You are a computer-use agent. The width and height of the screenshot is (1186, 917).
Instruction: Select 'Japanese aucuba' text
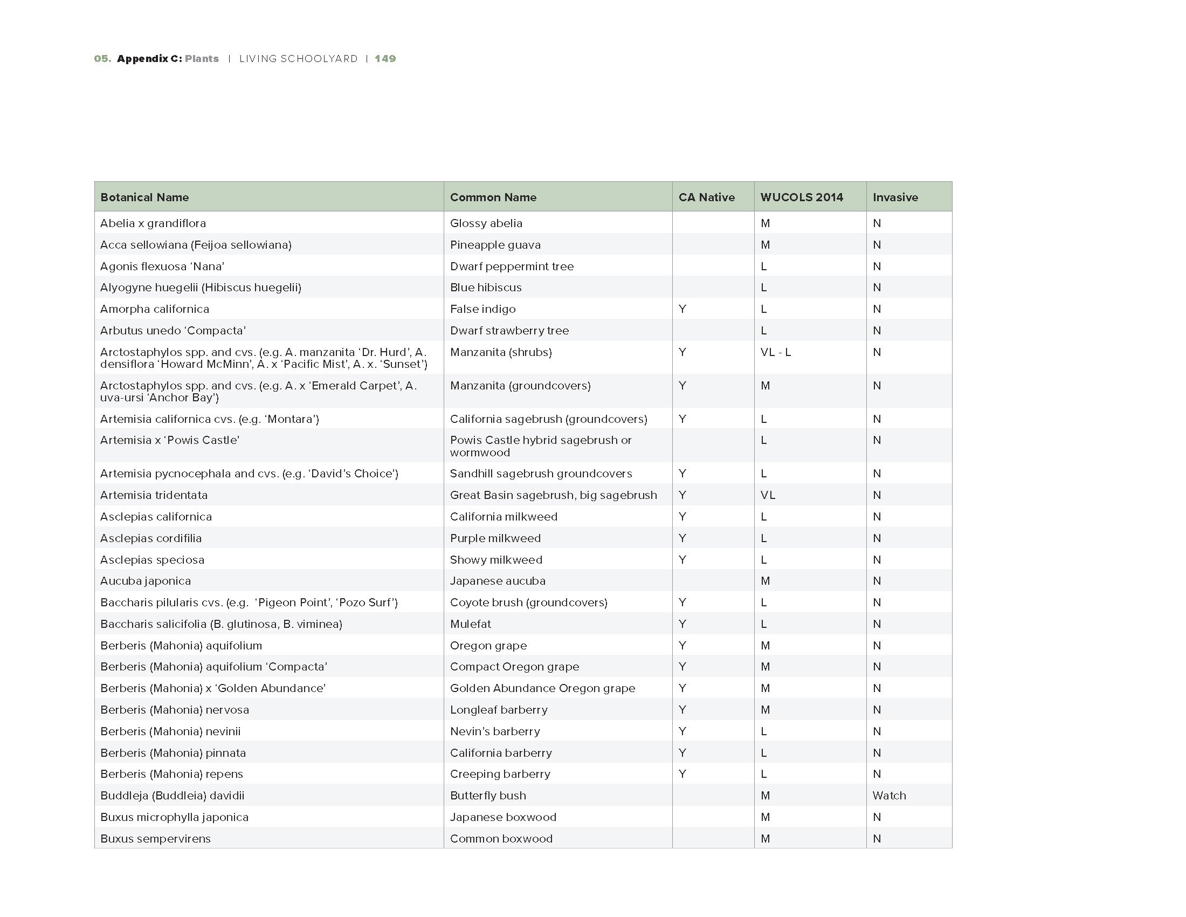[498, 581]
